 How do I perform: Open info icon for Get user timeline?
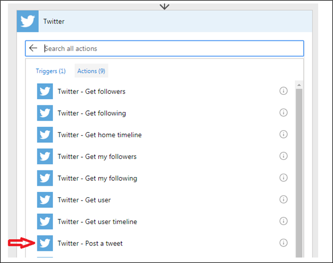click(x=283, y=221)
